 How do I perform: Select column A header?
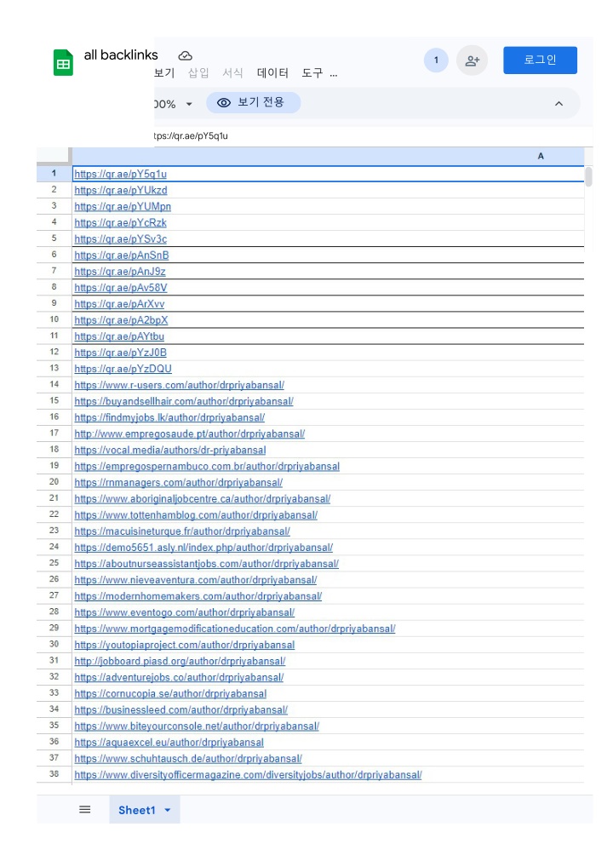click(x=329, y=156)
